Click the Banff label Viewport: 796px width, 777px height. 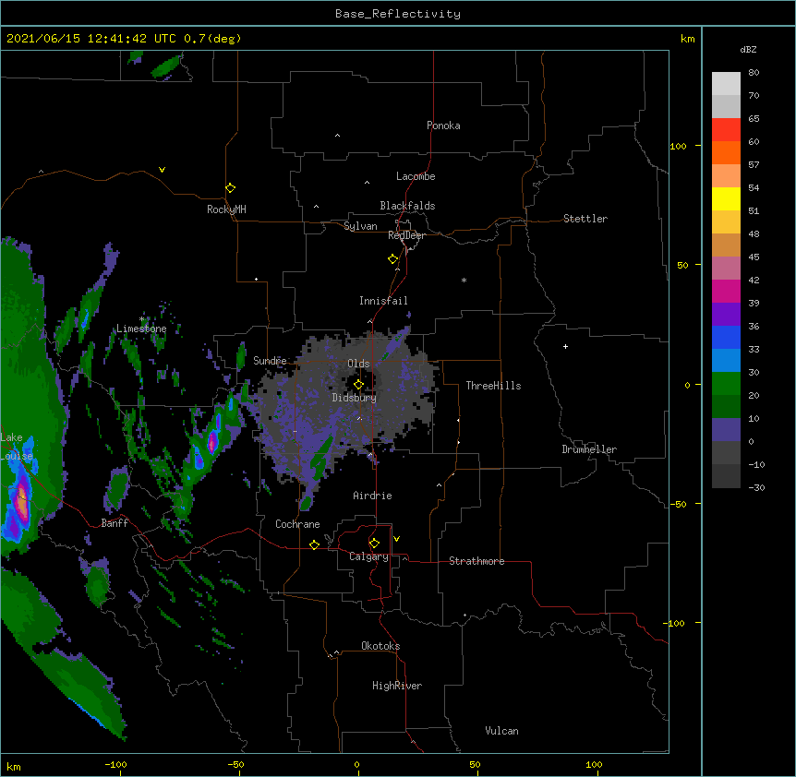point(115,523)
